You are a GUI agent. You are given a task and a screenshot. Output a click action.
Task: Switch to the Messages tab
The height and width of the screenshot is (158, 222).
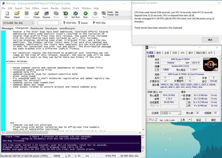point(7,28)
